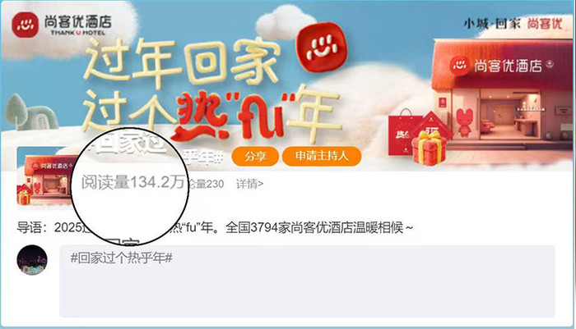Click the fluffy green tree illustration
This screenshot has height=329, width=576.
pos(16,112)
